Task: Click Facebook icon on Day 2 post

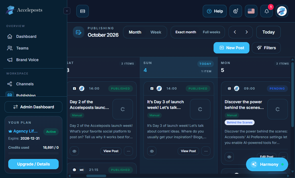Action: [x=75, y=88]
